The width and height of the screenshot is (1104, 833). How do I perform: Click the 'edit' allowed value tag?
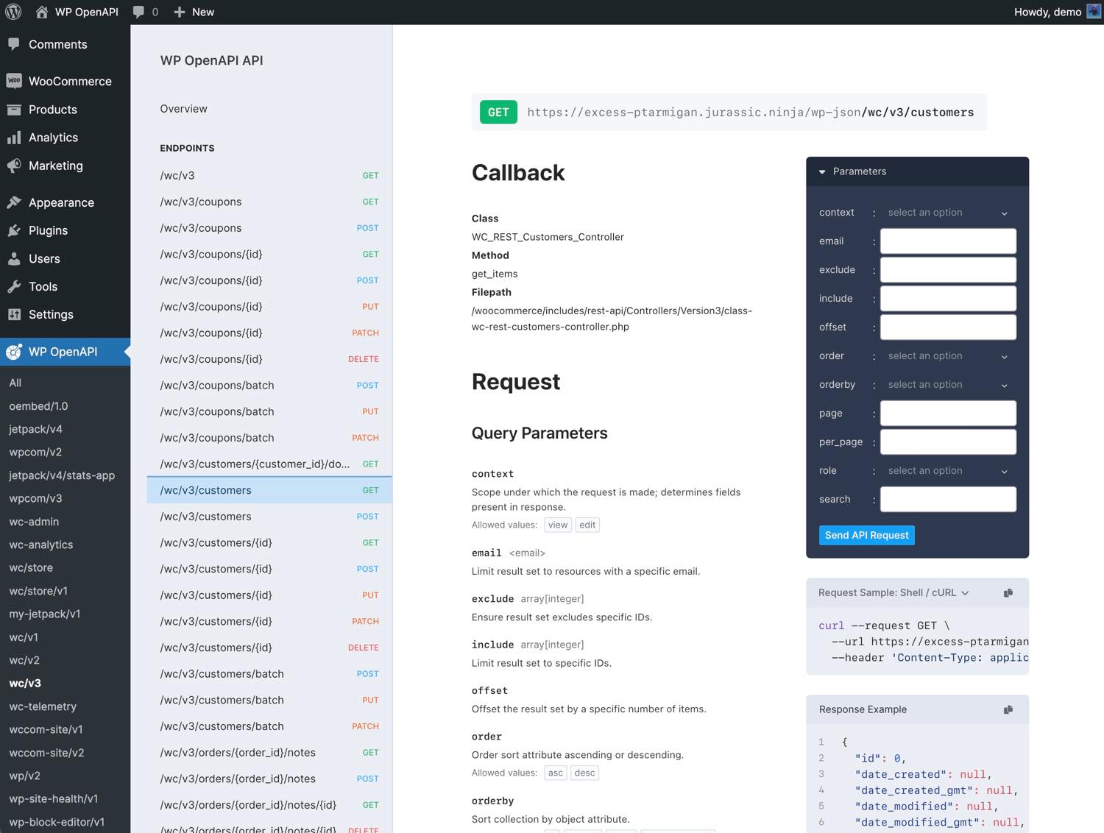coord(587,525)
